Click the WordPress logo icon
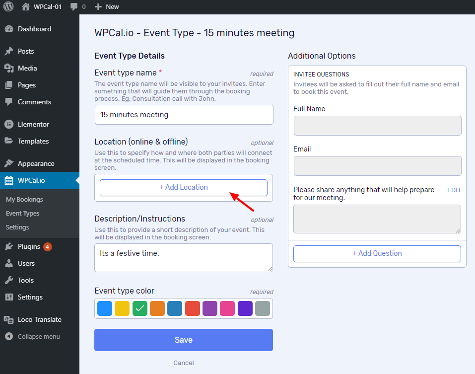The width and height of the screenshot is (475, 374). [x=8, y=6]
